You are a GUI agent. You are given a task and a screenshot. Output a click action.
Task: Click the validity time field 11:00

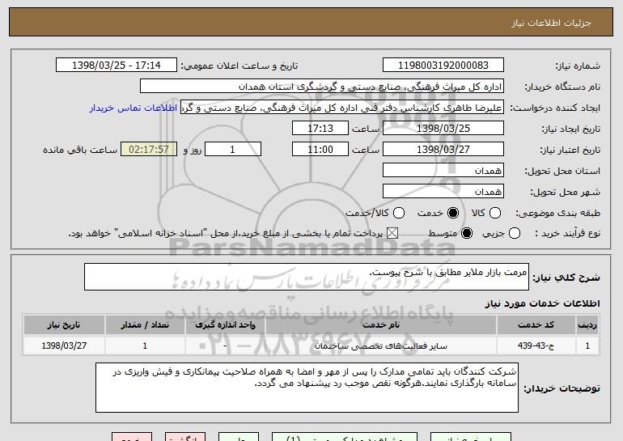tap(320, 150)
